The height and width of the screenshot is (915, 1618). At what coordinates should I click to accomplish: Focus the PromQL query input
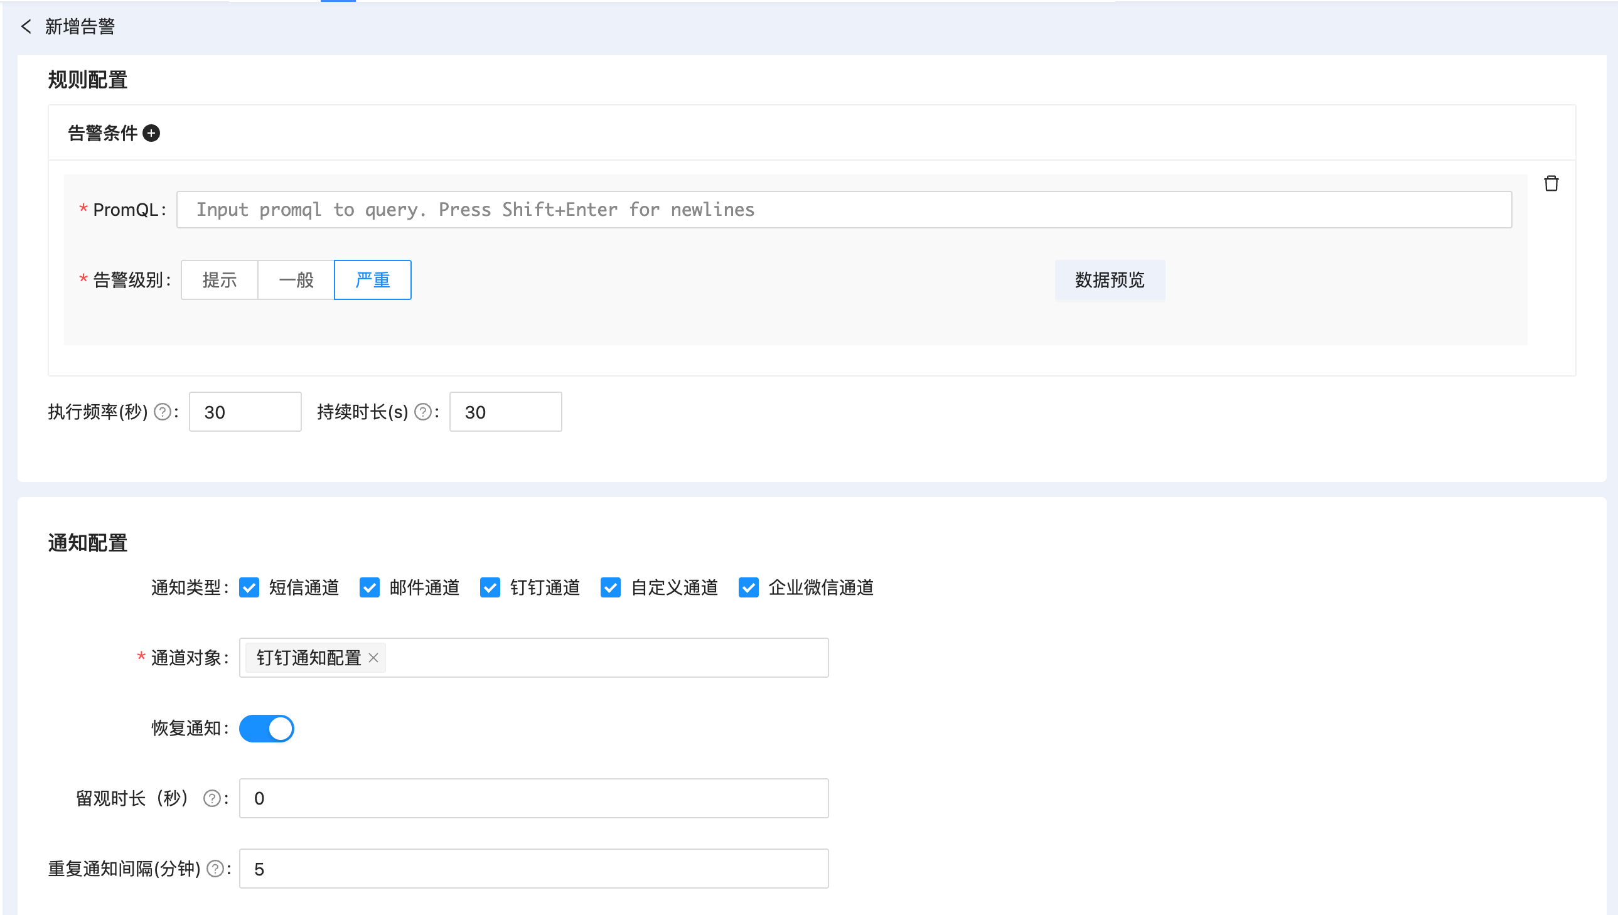coord(844,210)
